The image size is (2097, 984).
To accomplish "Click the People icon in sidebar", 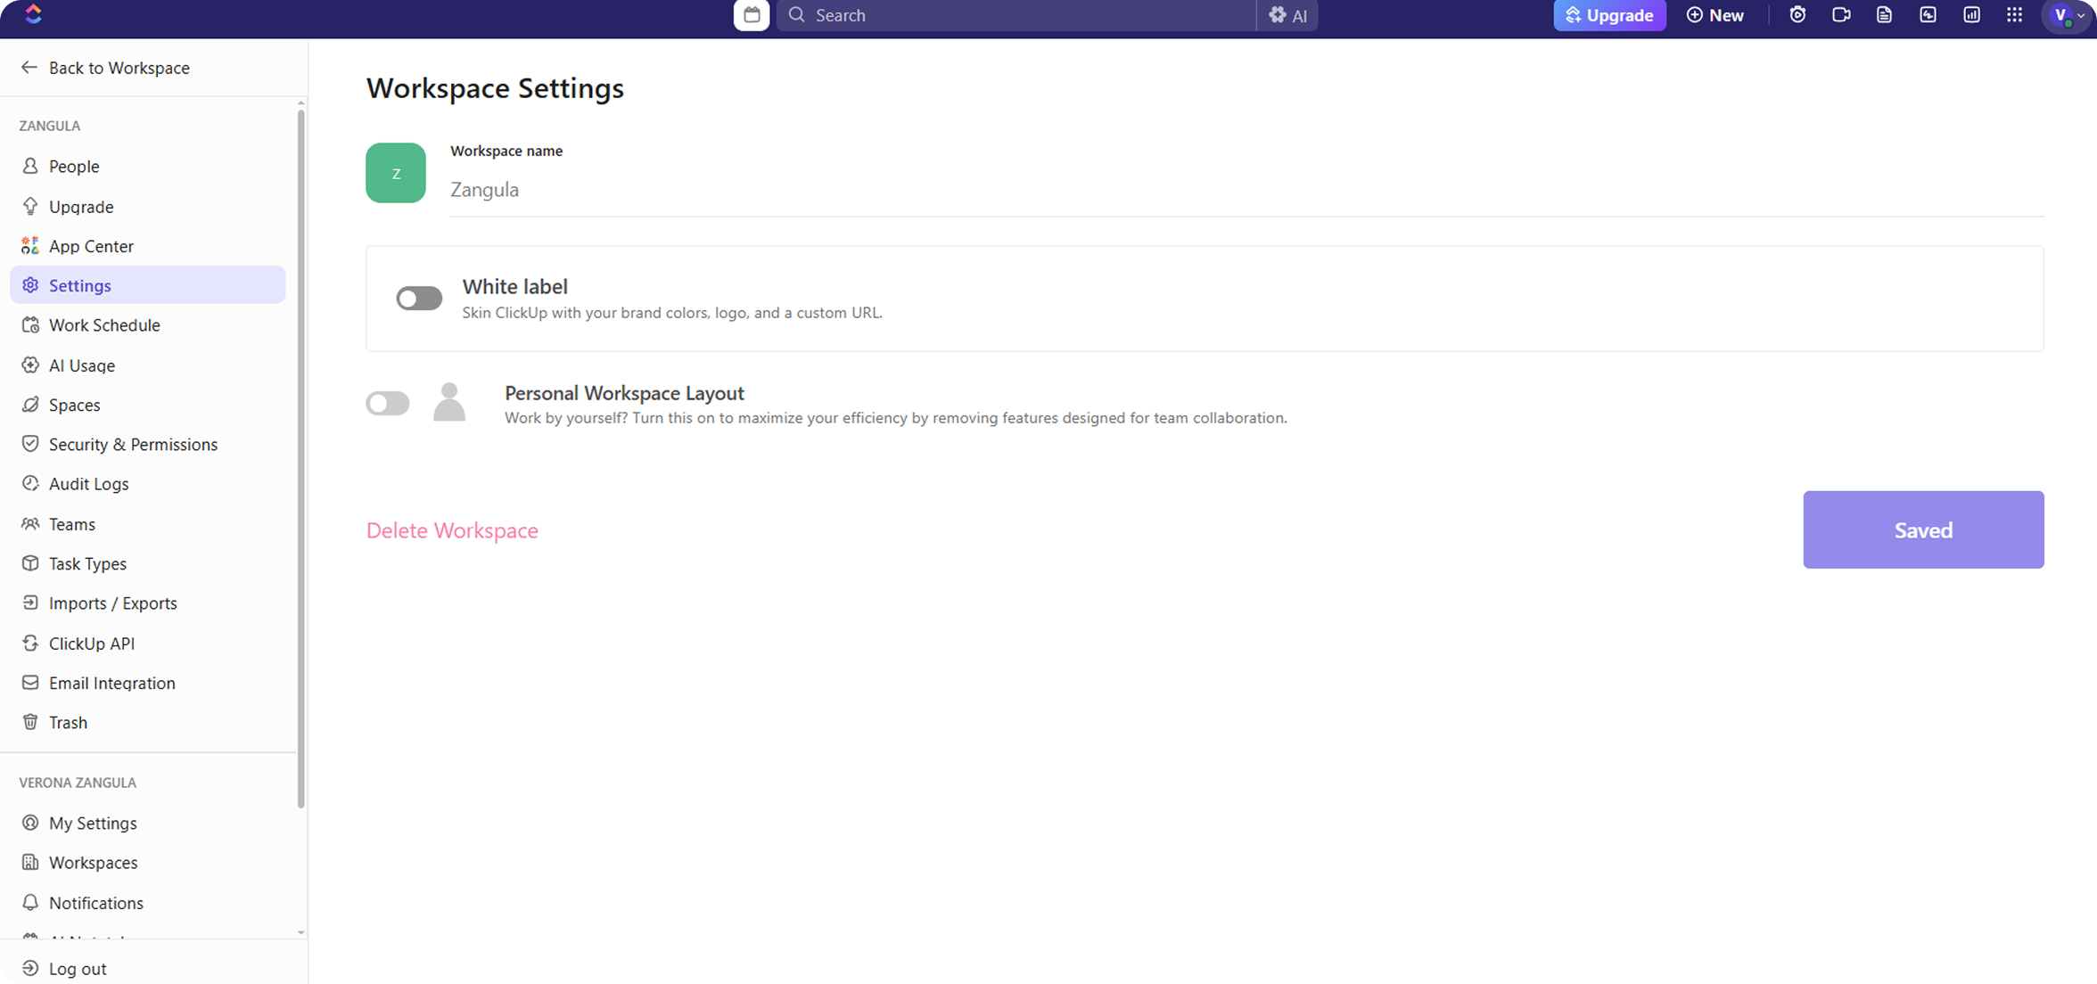I will point(30,166).
